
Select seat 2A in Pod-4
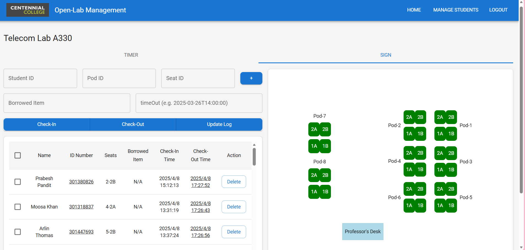pyautogui.click(x=409, y=153)
